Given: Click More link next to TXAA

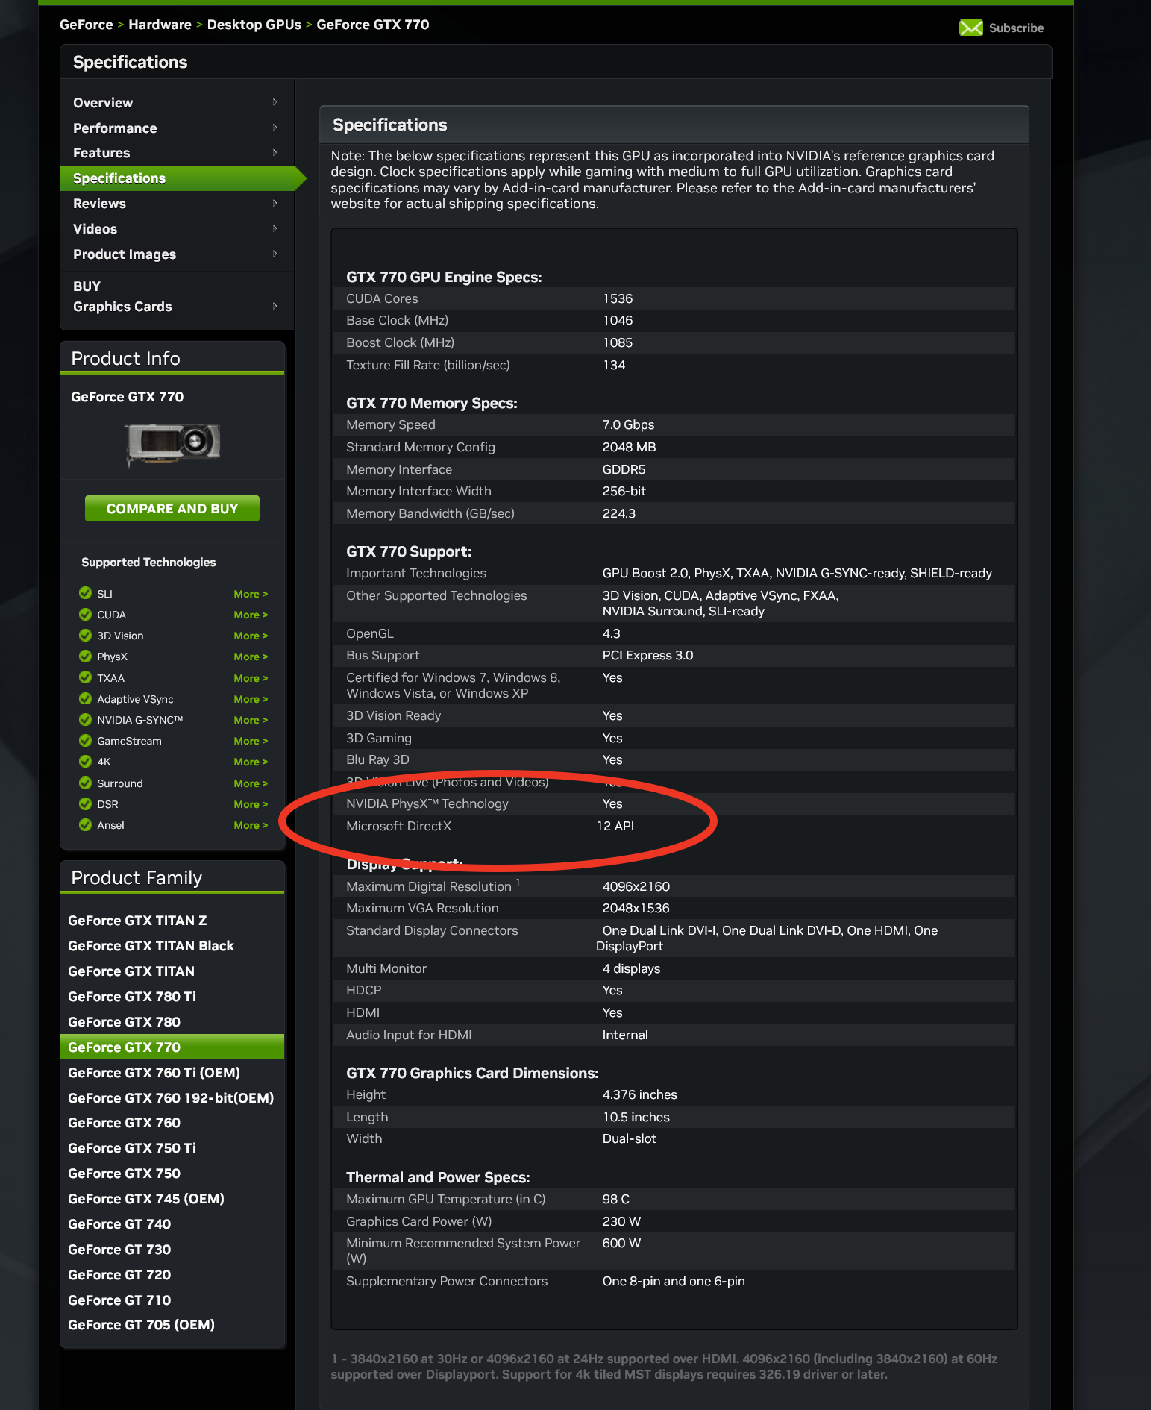Looking at the screenshot, I should tap(251, 678).
